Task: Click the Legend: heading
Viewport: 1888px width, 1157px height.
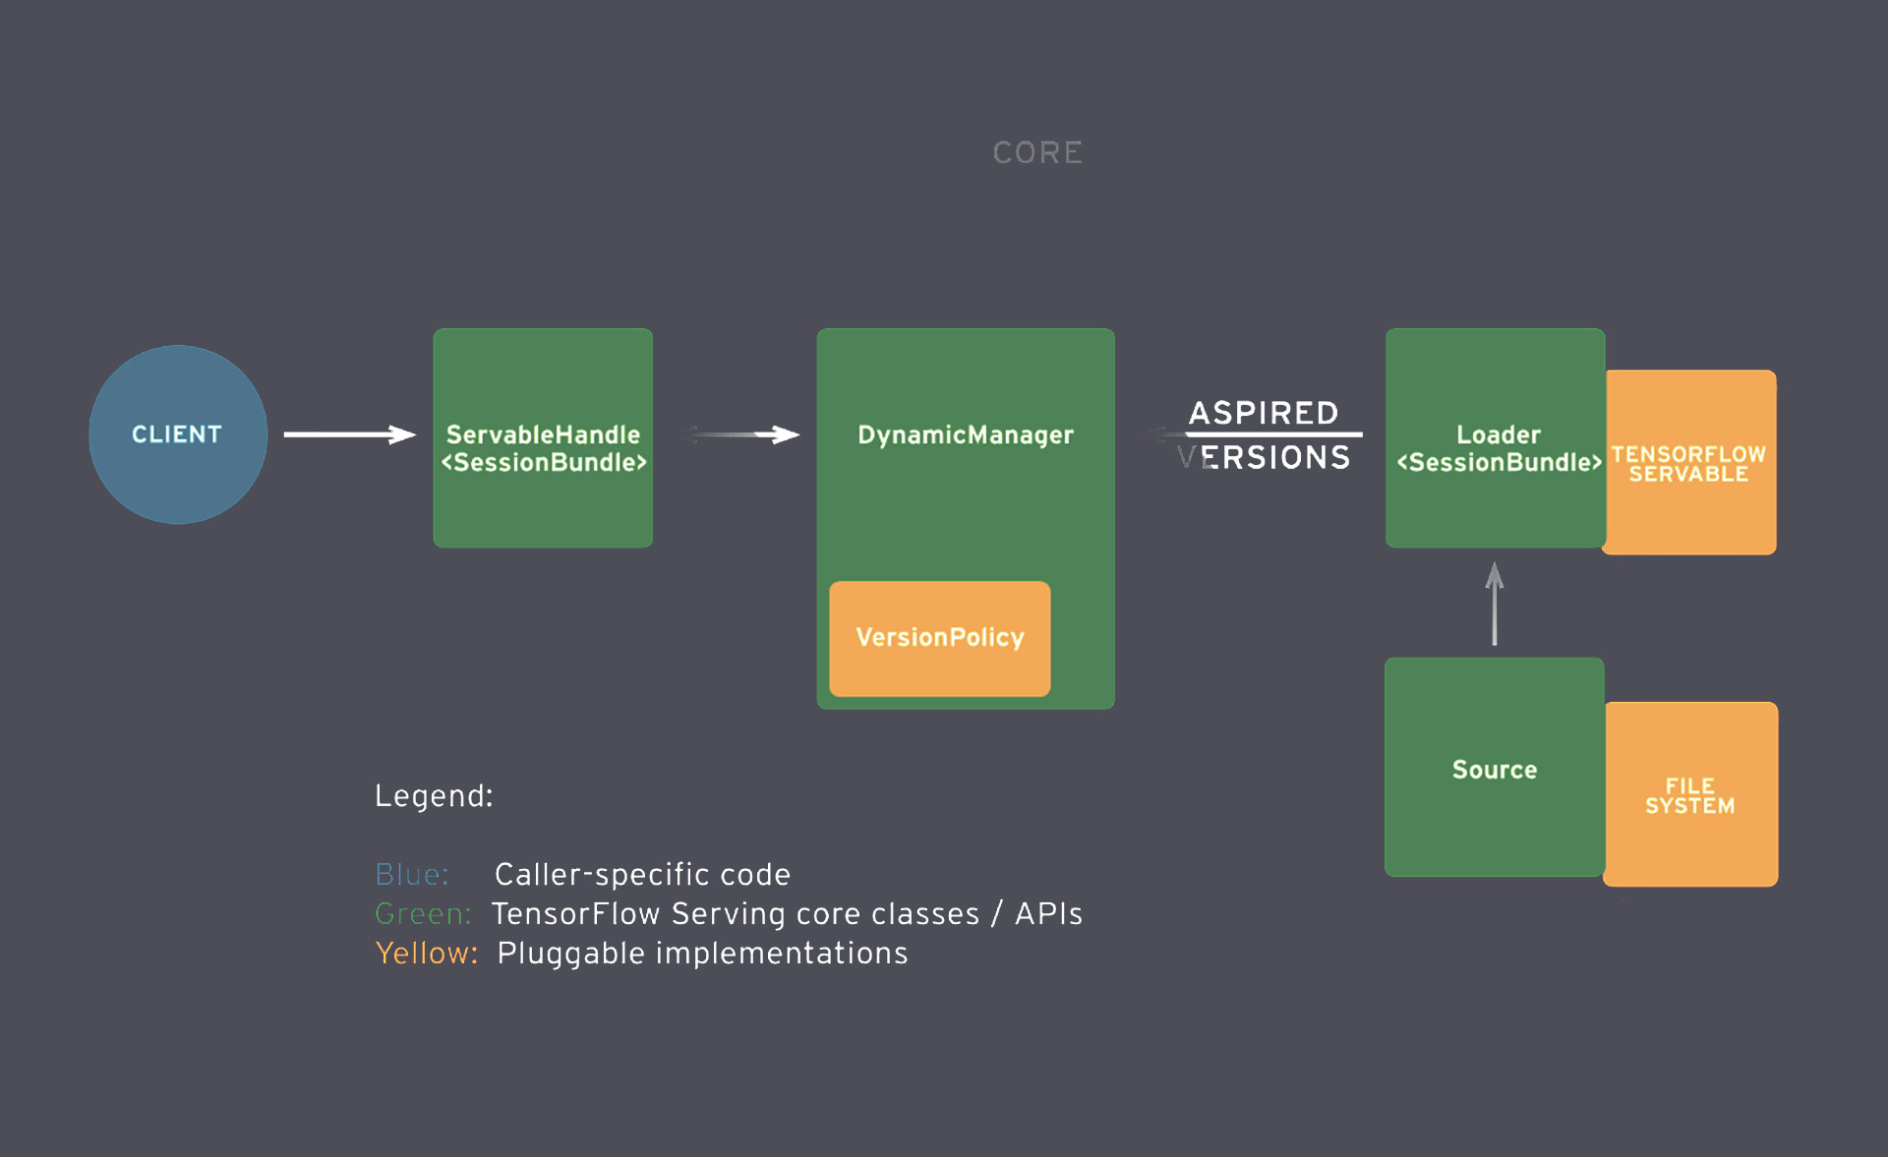Action: (434, 796)
